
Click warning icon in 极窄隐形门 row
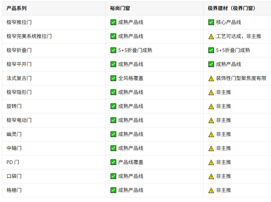[x=211, y=93]
